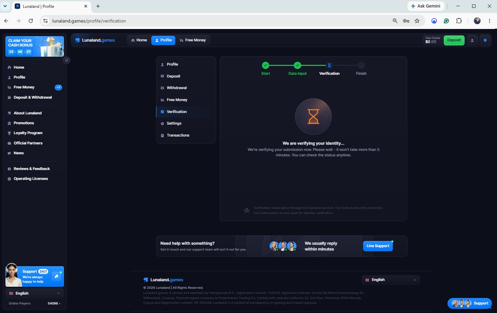Open About Lunaland in sidebar

point(35,113)
